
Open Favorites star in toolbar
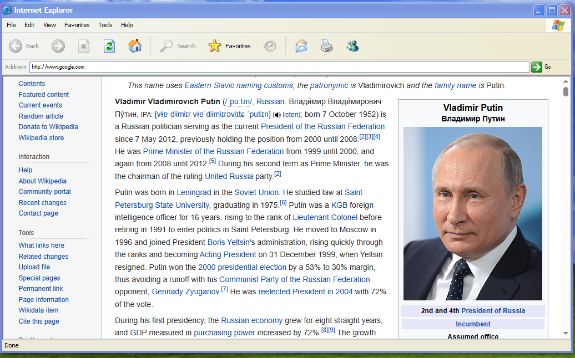(x=215, y=46)
